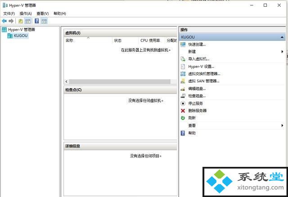Click 快速创建... action
Viewport: 288px width, 197px height.
(197, 45)
